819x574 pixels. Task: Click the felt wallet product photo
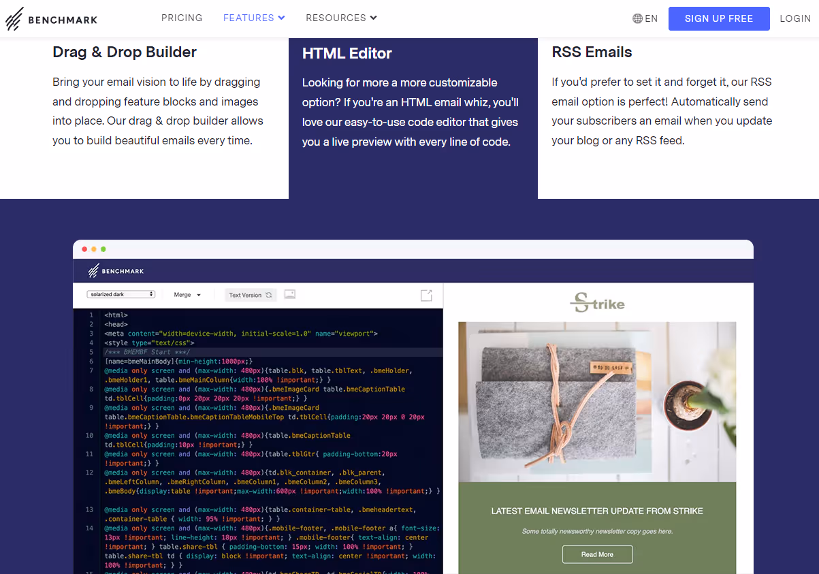(597, 402)
